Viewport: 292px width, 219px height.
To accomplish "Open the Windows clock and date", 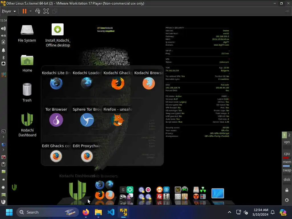I will pyautogui.click(x=261, y=212).
